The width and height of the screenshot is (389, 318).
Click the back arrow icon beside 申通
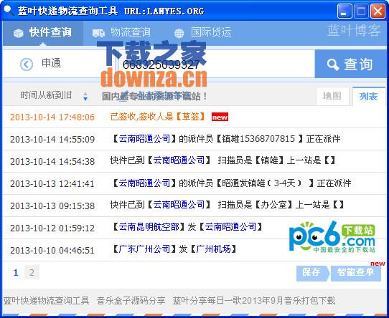pos(27,64)
